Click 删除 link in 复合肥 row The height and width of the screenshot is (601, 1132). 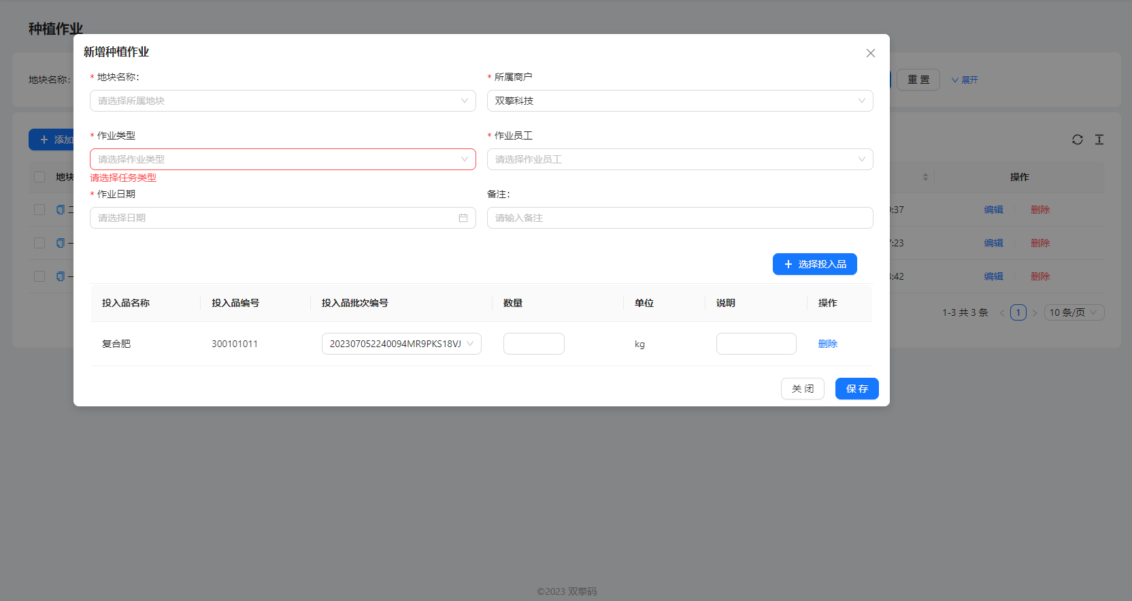[x=827, y=344]
